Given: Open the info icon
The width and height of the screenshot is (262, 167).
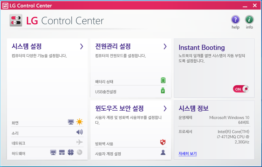Looking at the screenshot, I should pos(249,20).
